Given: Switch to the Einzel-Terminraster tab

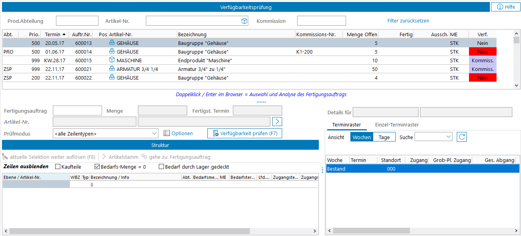Looking at the screenshot, I should pos(396,125).
